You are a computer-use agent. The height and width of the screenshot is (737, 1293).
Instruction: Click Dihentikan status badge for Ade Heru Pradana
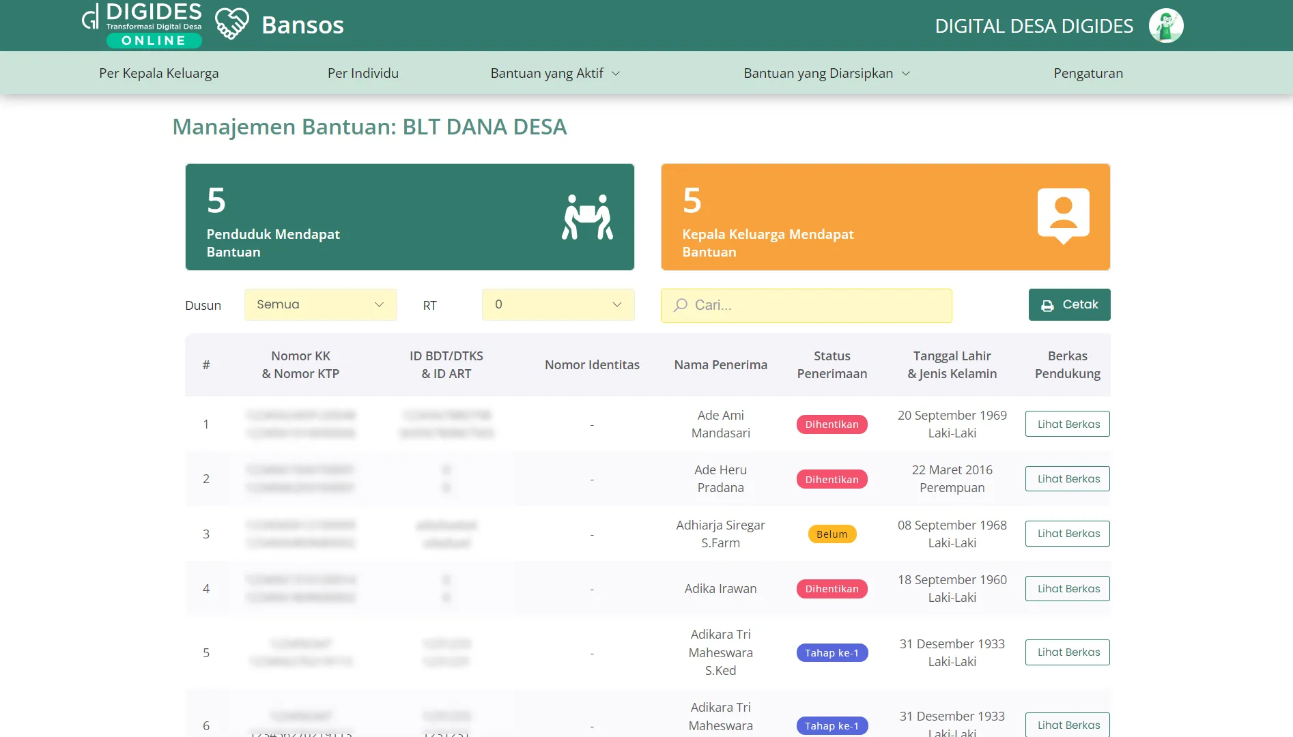click(x=832, y=479)
